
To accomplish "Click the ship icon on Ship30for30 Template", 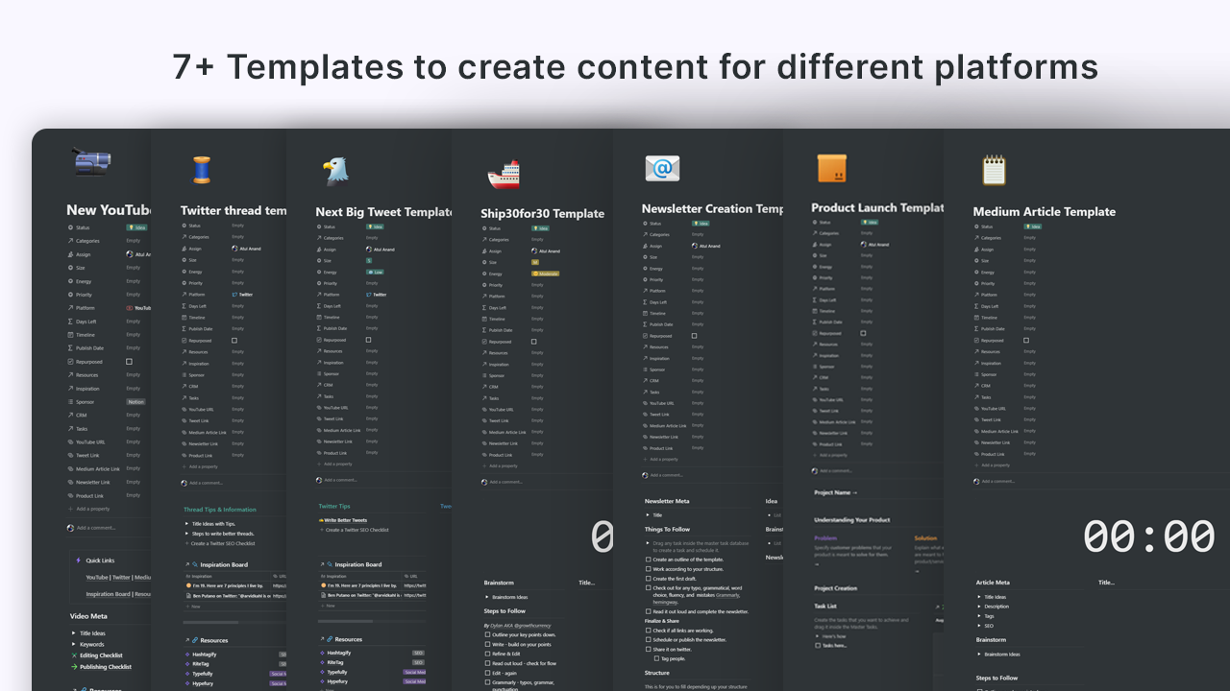I will point(504,173).
